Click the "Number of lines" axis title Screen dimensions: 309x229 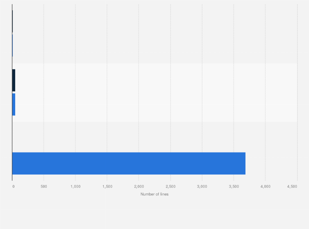click(x=154, y=194)
